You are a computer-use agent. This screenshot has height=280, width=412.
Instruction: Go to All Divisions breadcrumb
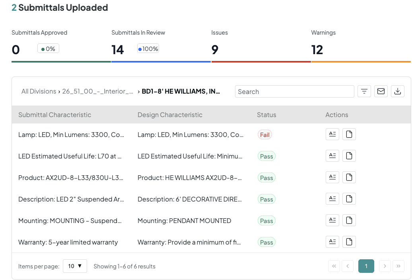click(39, 91)
